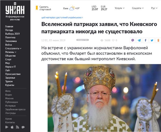Viewport: 161px width, 132px height.
Task: Click the article's main photo
Action: [x=104, y=98]
